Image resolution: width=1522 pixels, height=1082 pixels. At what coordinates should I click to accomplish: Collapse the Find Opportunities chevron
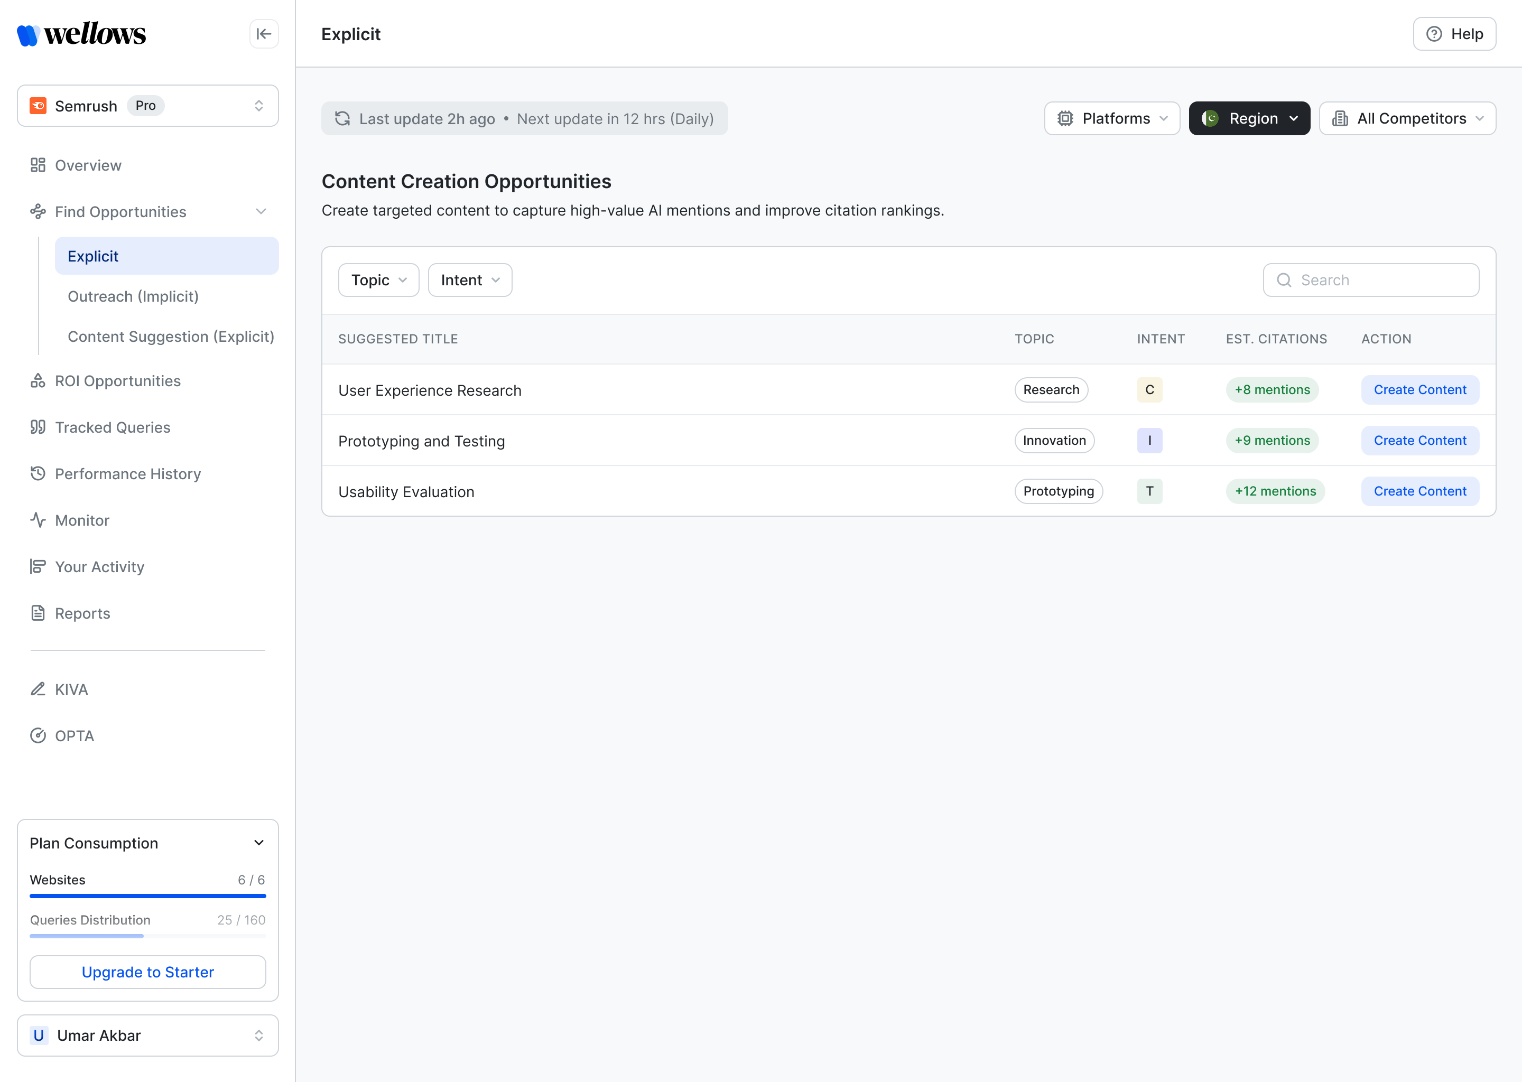[x=261, y=212]
